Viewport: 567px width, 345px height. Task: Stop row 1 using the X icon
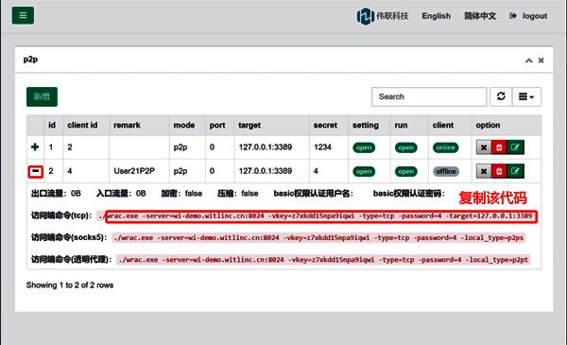[484, 147]
